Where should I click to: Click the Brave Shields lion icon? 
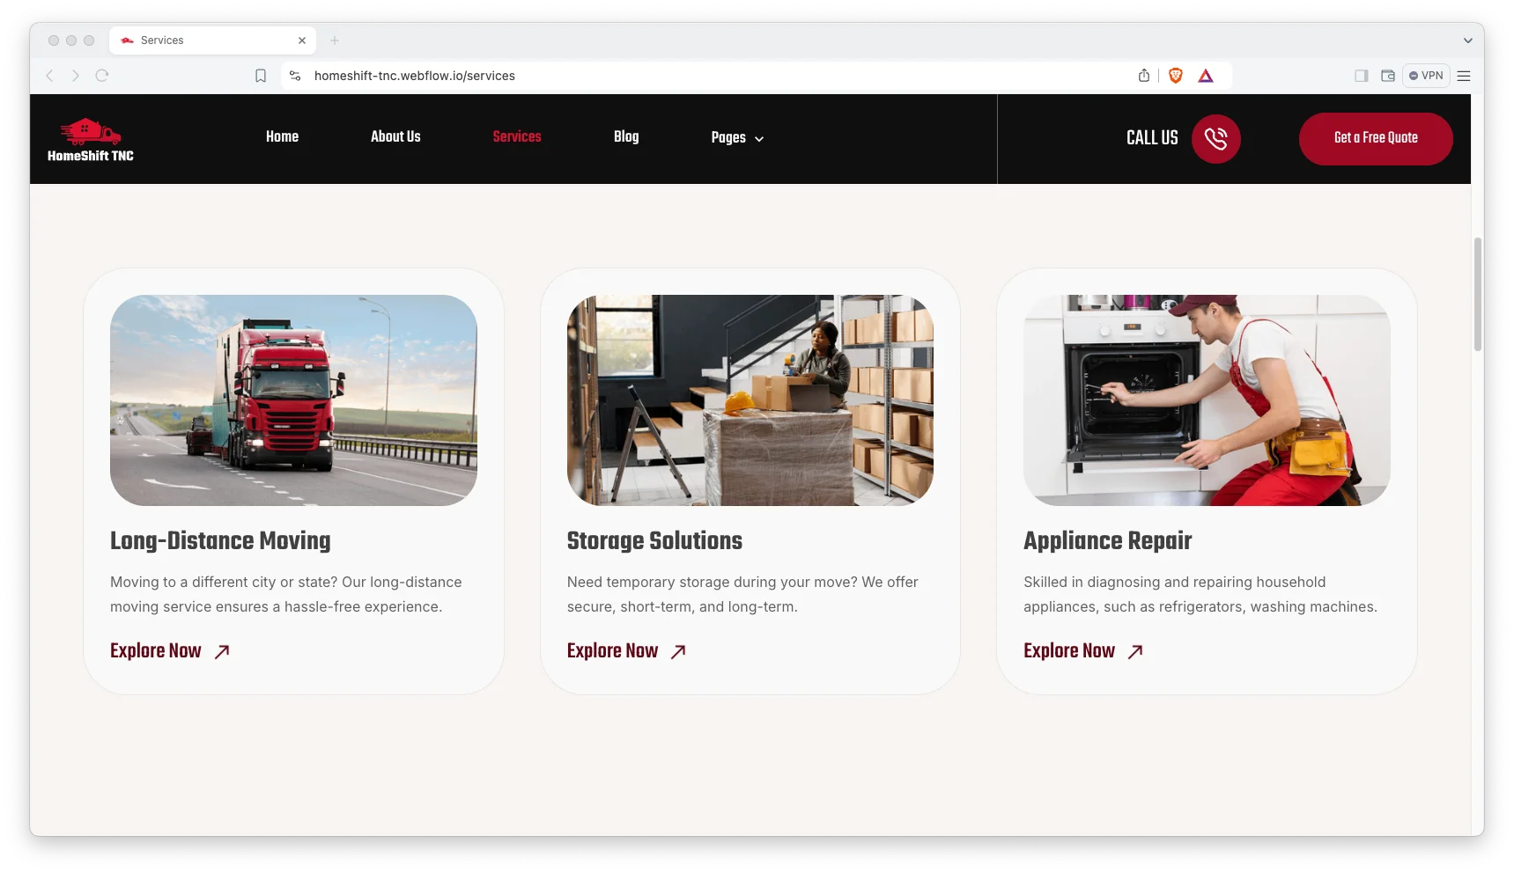[x=1175, y=76]
